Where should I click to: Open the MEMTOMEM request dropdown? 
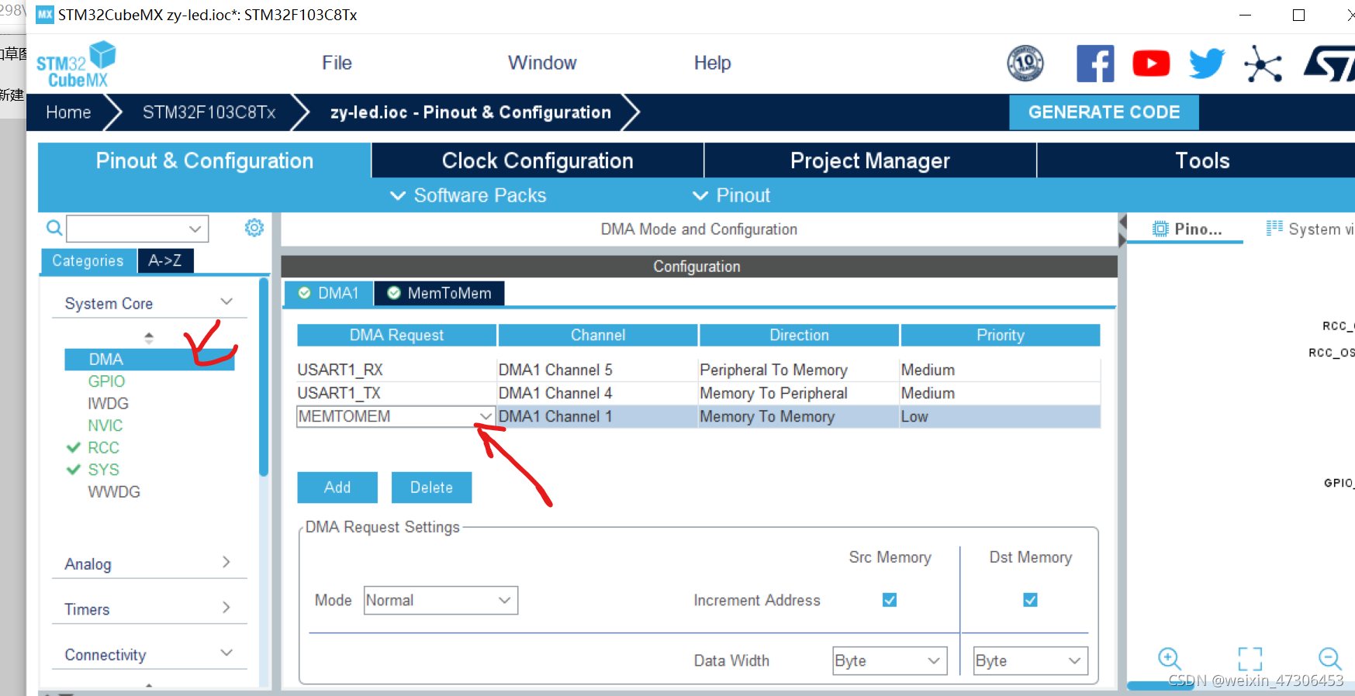click(485, 416)
